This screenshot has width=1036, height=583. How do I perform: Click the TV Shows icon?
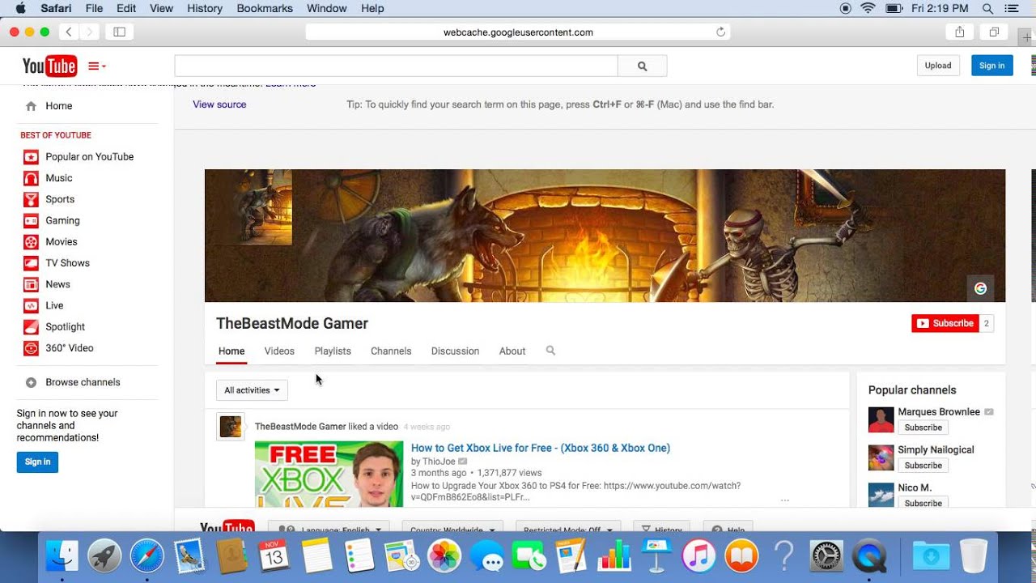(x=31, y=263)
